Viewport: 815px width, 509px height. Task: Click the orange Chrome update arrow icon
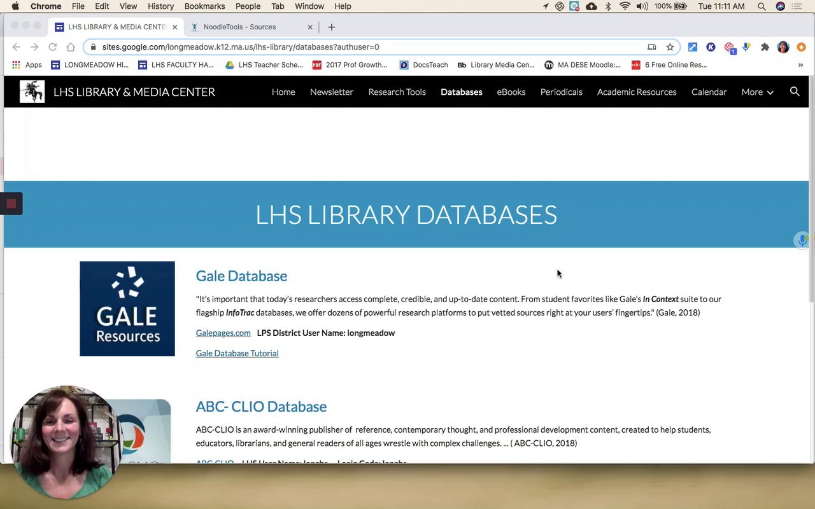[801, 47]
